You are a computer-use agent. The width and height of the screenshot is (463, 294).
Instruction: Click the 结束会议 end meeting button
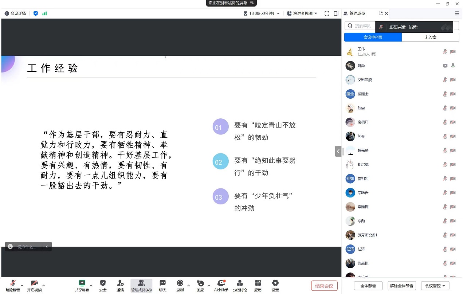[x=324, y=286]
